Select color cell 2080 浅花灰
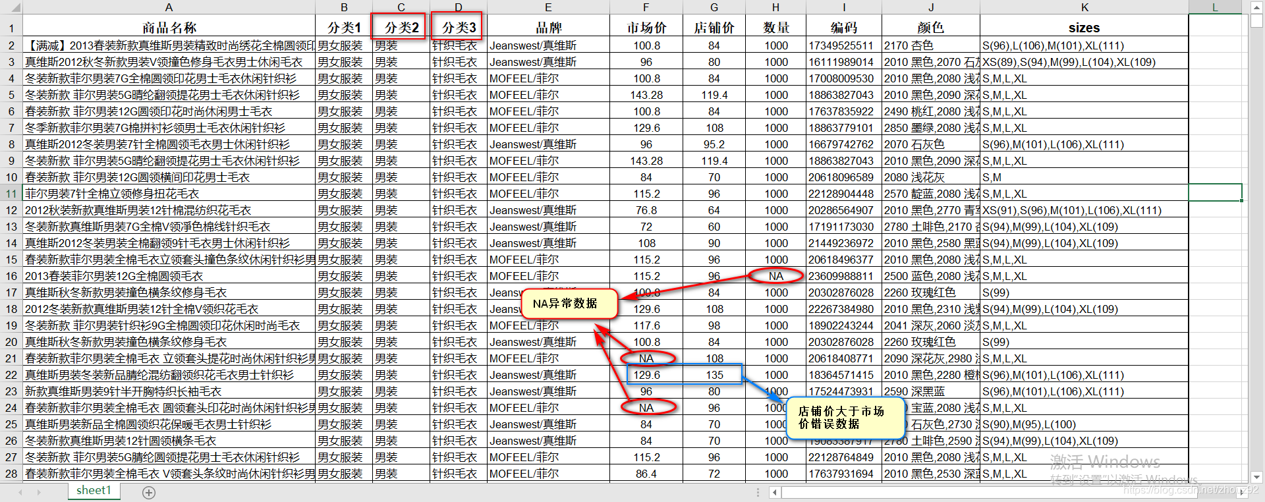This screenshot has width=1265, height=502. click(931, 177)
